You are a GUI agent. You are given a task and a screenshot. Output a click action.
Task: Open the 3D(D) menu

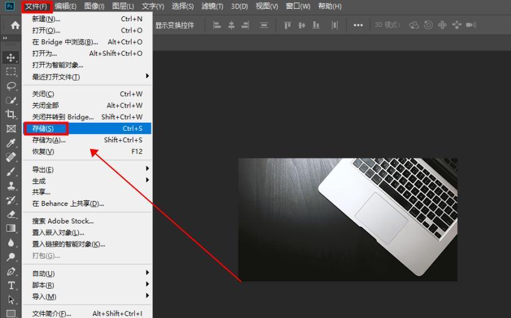239,6
